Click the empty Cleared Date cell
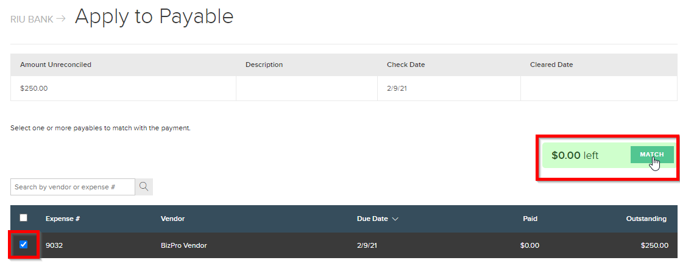 [x=598, y=88]
